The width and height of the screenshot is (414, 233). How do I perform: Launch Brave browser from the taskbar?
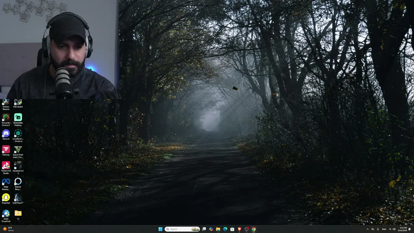pyautogui.click(x=239, y=229)
